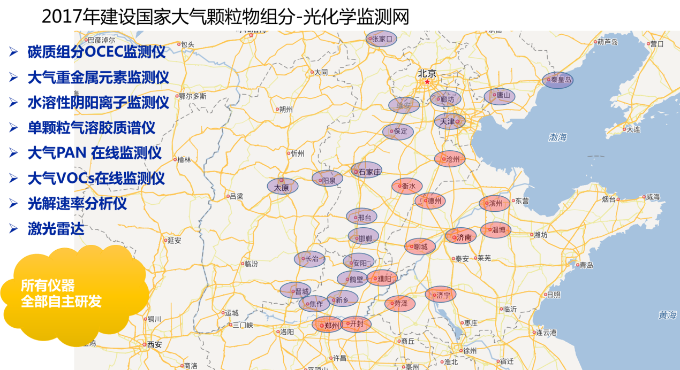680x370 pixels.
Task: Click the 郑州 city marker
Action: pos(327,325)
